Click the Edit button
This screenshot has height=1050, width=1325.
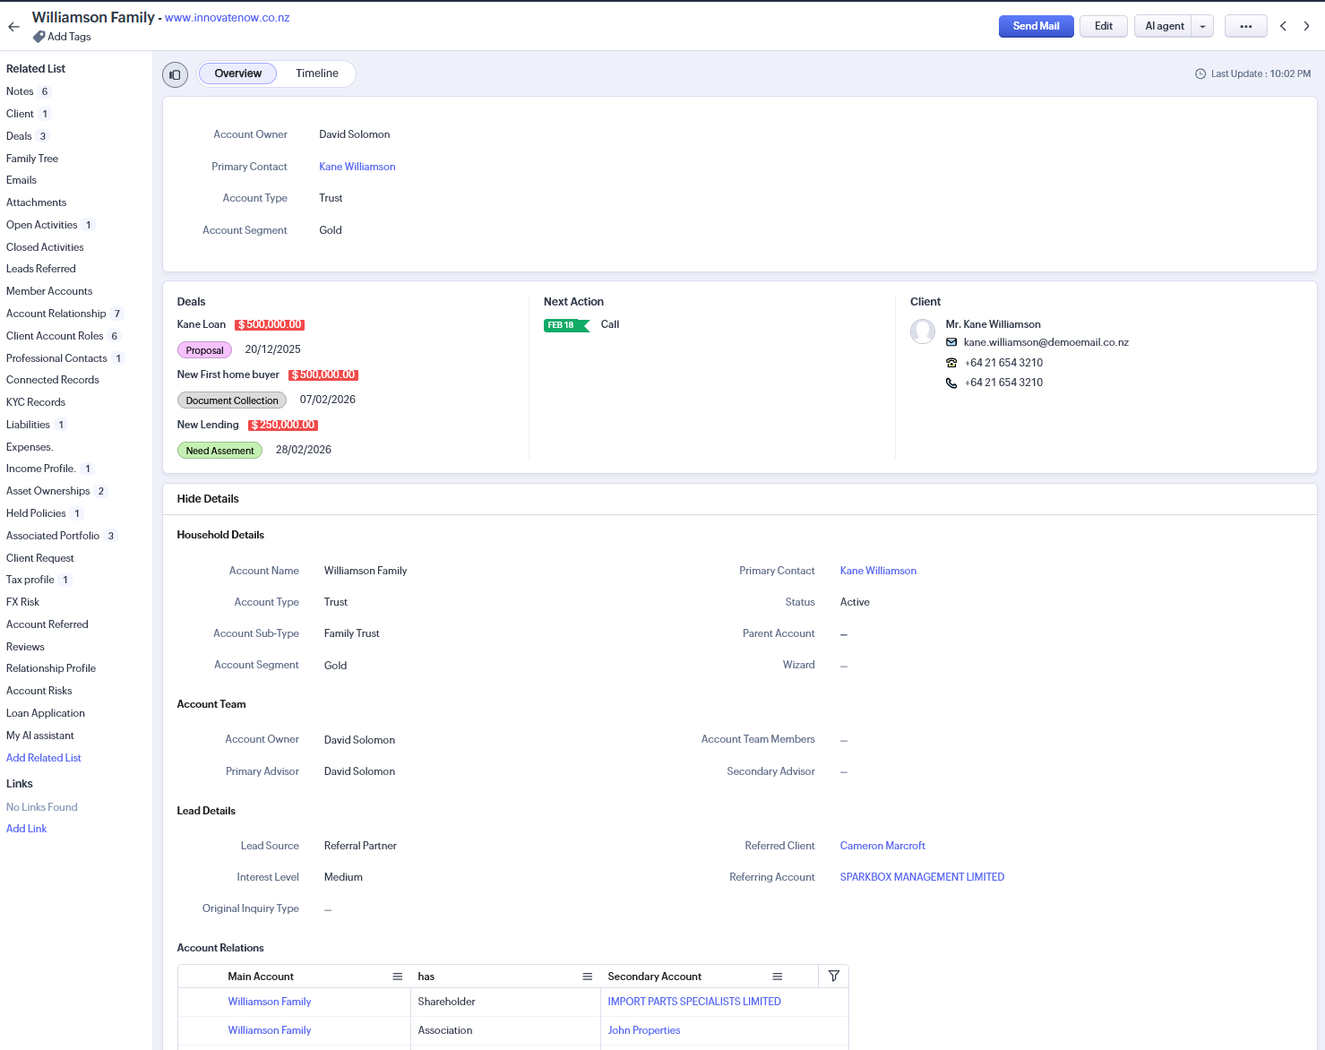pos(1104,26)
